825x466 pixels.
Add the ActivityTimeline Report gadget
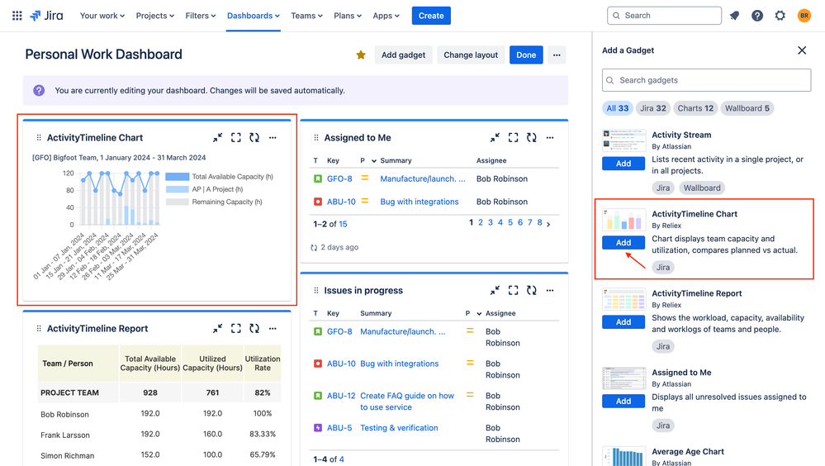(x=623, y=321)
